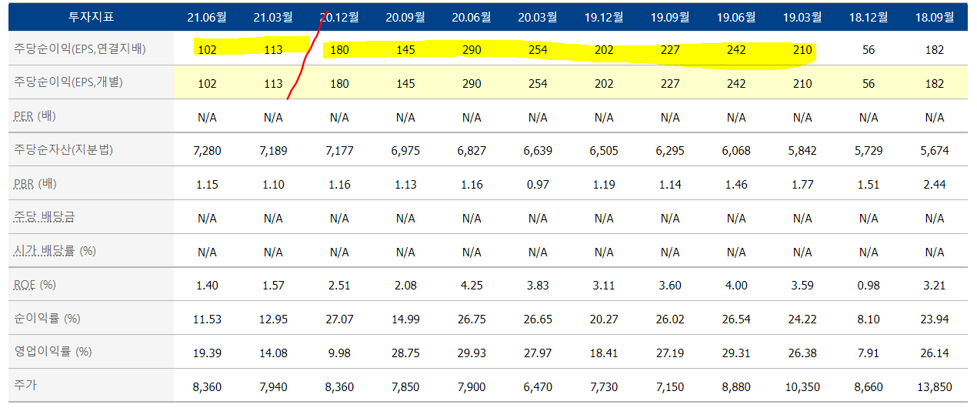Click the 영업이익률 value 7.91

point(869,353)
